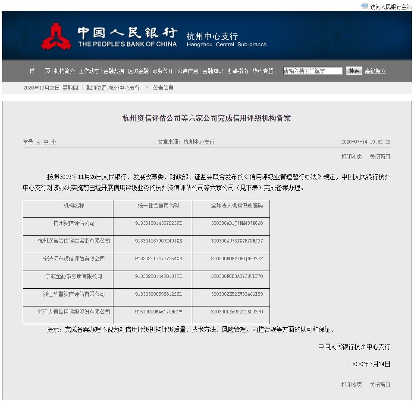Click the LEI code for 宁波远东资信评估有限公司
The width and height of the screenshot is (414, 402).
click(x=237, y=258)
